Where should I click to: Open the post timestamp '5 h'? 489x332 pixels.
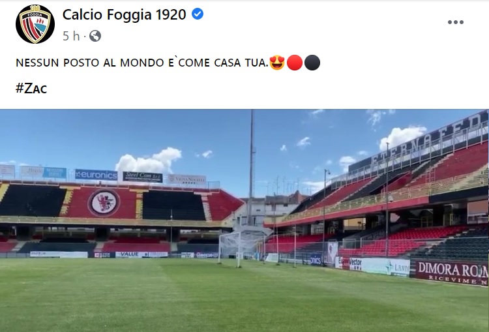(x=71, y=36)
